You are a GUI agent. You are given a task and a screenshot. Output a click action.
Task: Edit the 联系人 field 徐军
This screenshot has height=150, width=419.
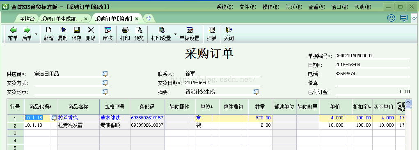click(x=222, y=74)
